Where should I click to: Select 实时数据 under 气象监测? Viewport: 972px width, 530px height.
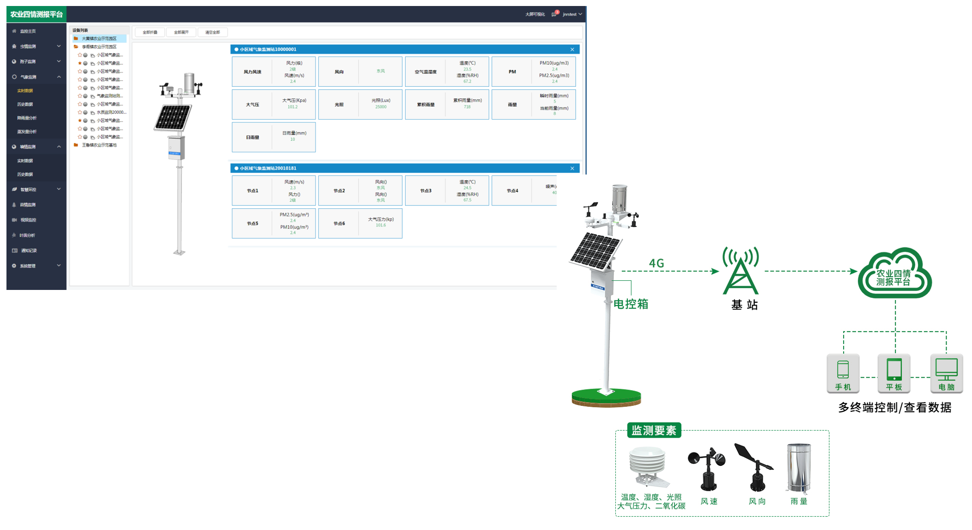[x=25, y=91]
